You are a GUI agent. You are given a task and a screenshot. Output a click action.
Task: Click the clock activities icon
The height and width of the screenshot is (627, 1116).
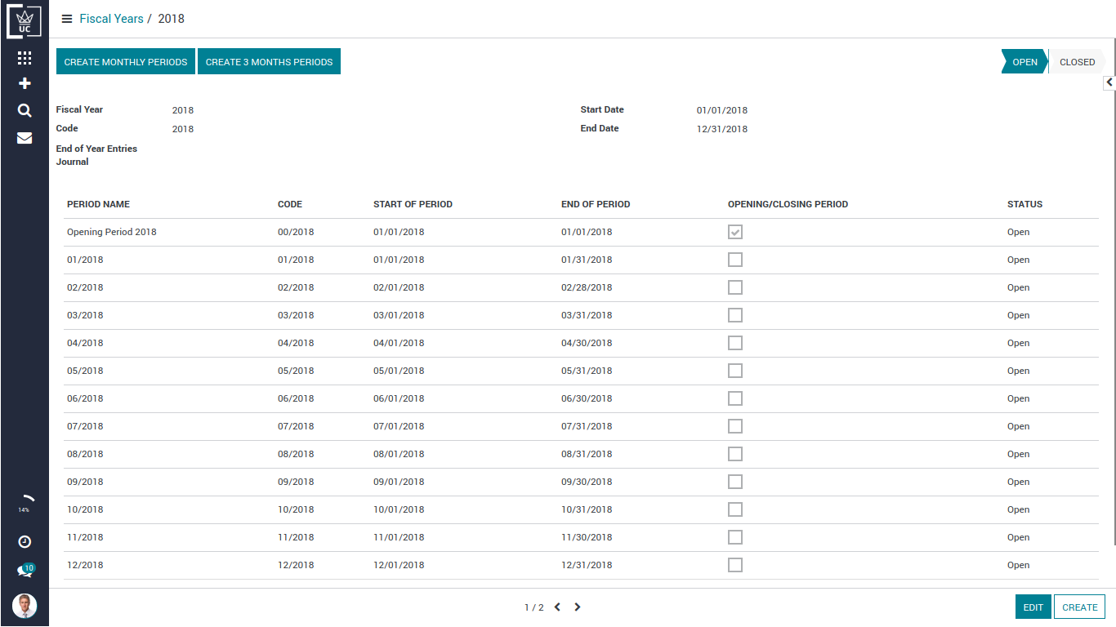(x=25, y=541)
